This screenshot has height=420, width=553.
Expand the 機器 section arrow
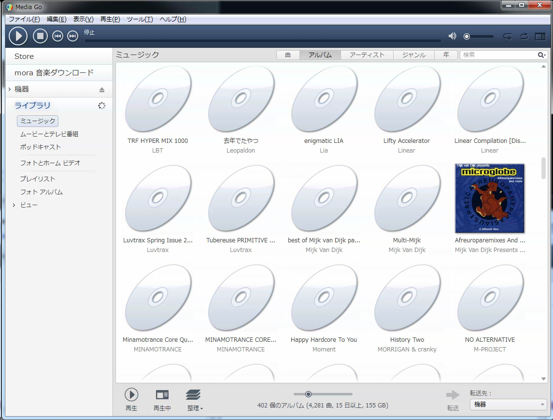[10, 89]
